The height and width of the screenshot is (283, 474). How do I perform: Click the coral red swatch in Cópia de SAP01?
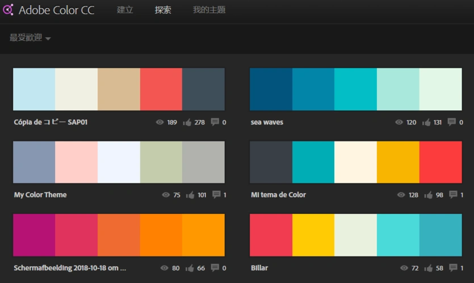point(161,89)
